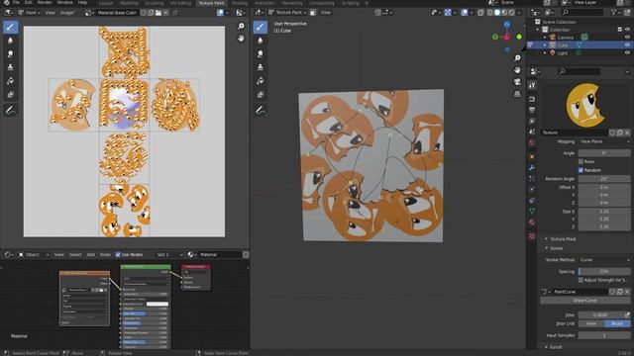Image resolution: width=634 pixels, height=356 pixels.
Task: Enable the Rake checkbox
Action: [x=581, y=161]
